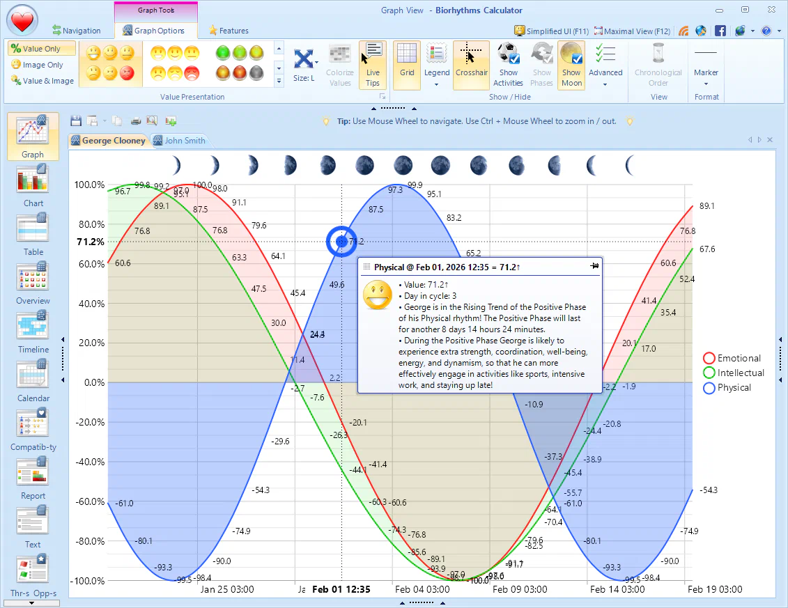The height and width of the screenshot is (608, 788).
Task: Toggle Show Activities on the graph
Action: [508, 63]
